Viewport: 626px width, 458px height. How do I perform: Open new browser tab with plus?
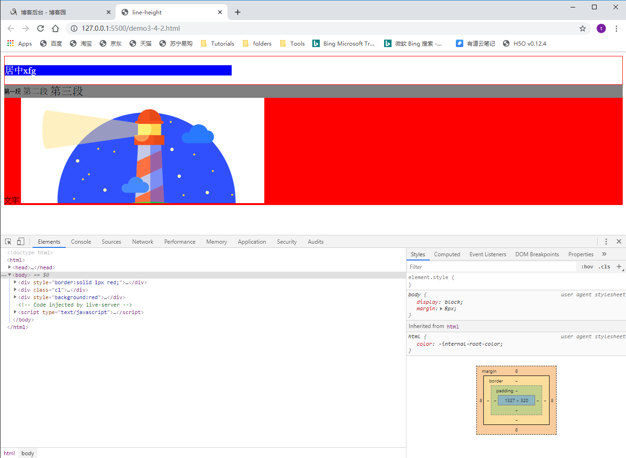(x=238, y=12)
